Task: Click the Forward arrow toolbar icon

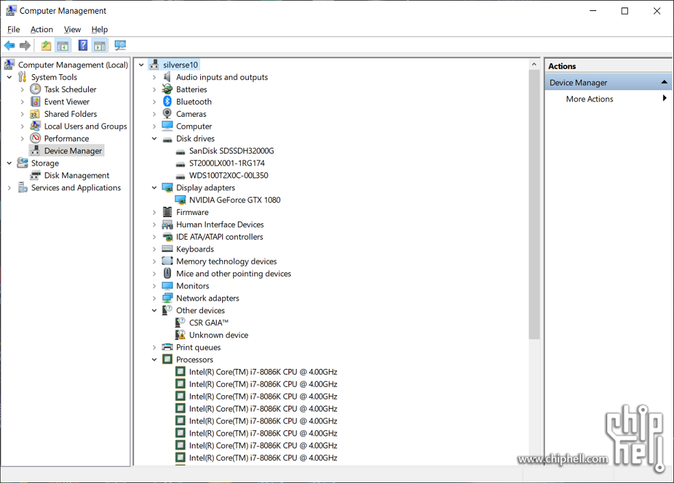Action: coord(25,45)
